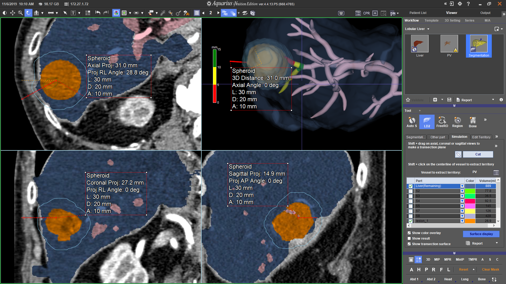Viewport: 506px width, 284px height.
Task: Uncheck the lesion_1 part checkbox
Action: coord(411,221)
